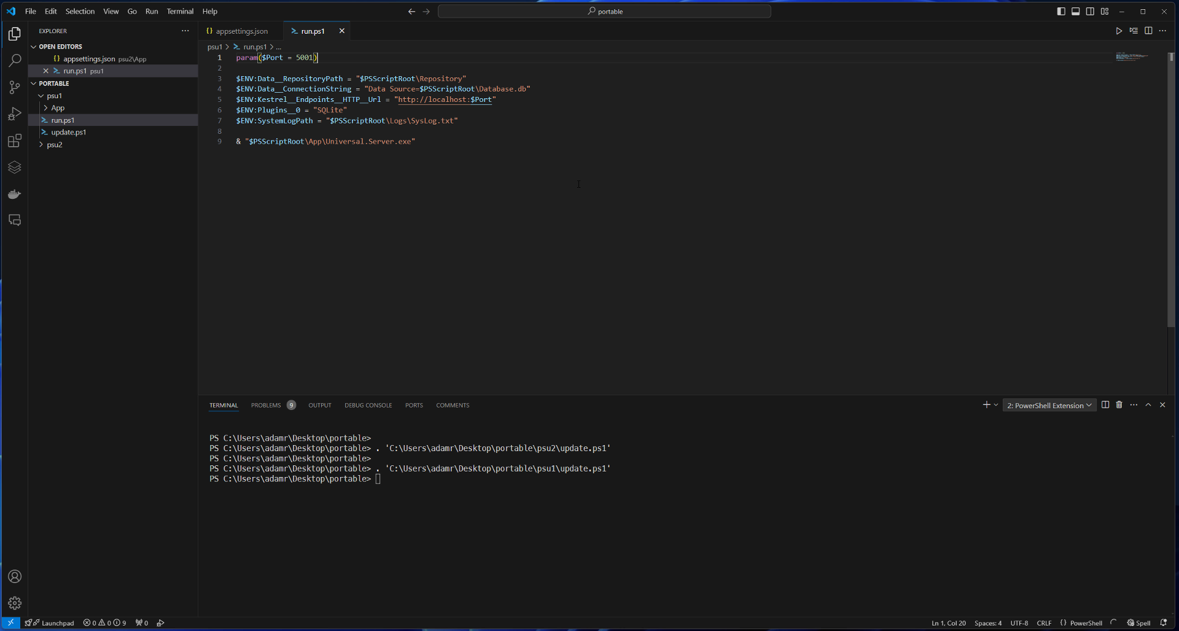This screenshot has width=1179, height=631.
Task: Click the Run script play icon
Action: (x=1119, y=31)
